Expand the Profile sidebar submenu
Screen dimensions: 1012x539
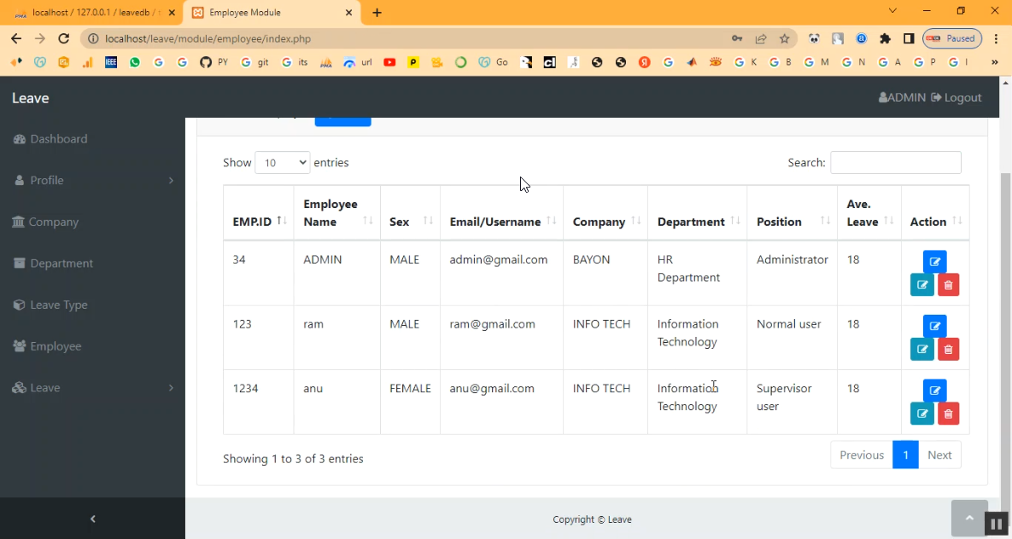(92, 180)
